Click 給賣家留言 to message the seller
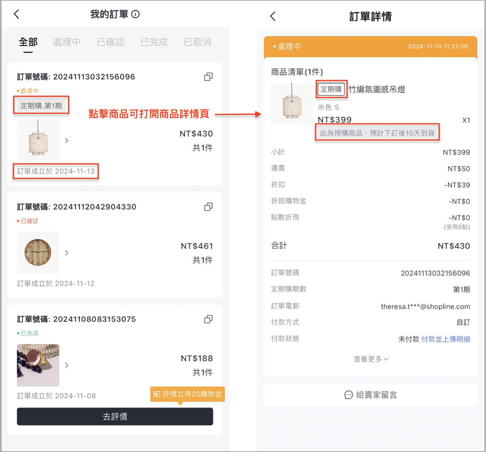The image size is (486, 452). pos(370,395)
